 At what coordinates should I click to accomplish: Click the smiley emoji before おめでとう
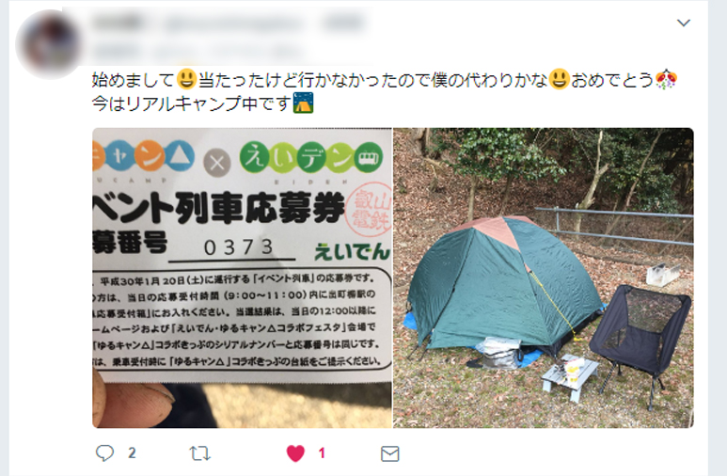[560, 79]
